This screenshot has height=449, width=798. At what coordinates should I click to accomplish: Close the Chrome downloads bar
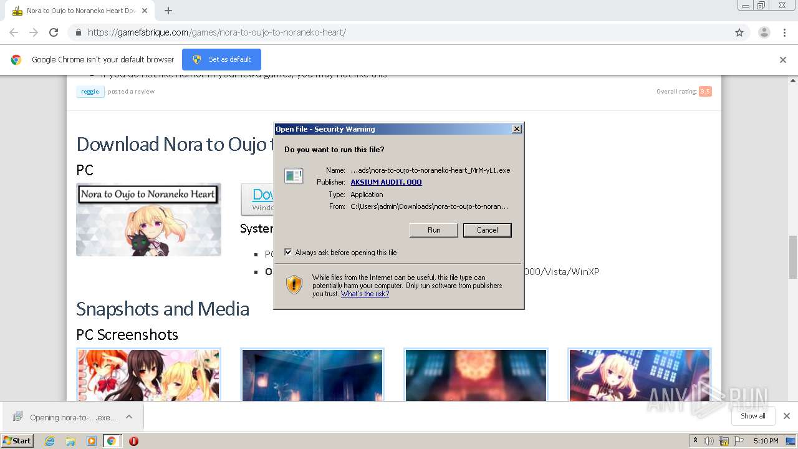pyautogui.click(x=786, y=416)
